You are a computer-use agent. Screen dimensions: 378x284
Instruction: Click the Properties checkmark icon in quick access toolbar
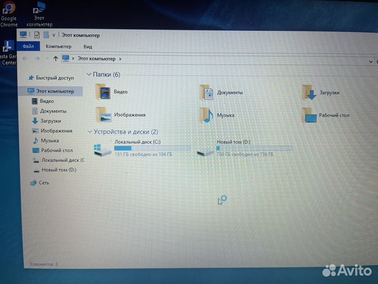(x=37, y=35)
